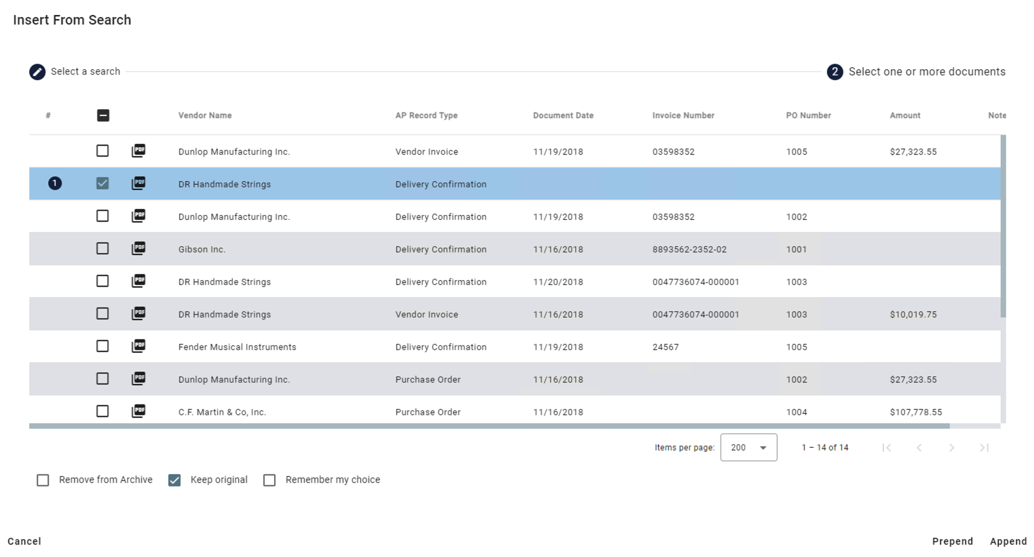Click the Append button
The height and width of the screenshot is (557, 1034).
(1008, 541)
